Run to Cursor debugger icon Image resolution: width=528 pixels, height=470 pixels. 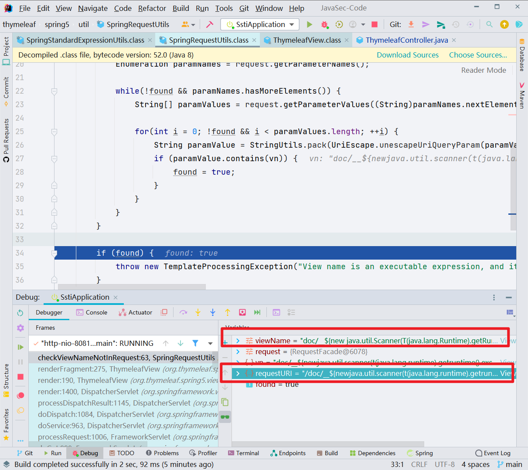pos(257,312)
